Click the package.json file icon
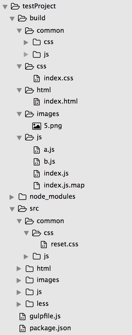Image resolution: width=132 pixels, height=335 pixels. point(22,328)
